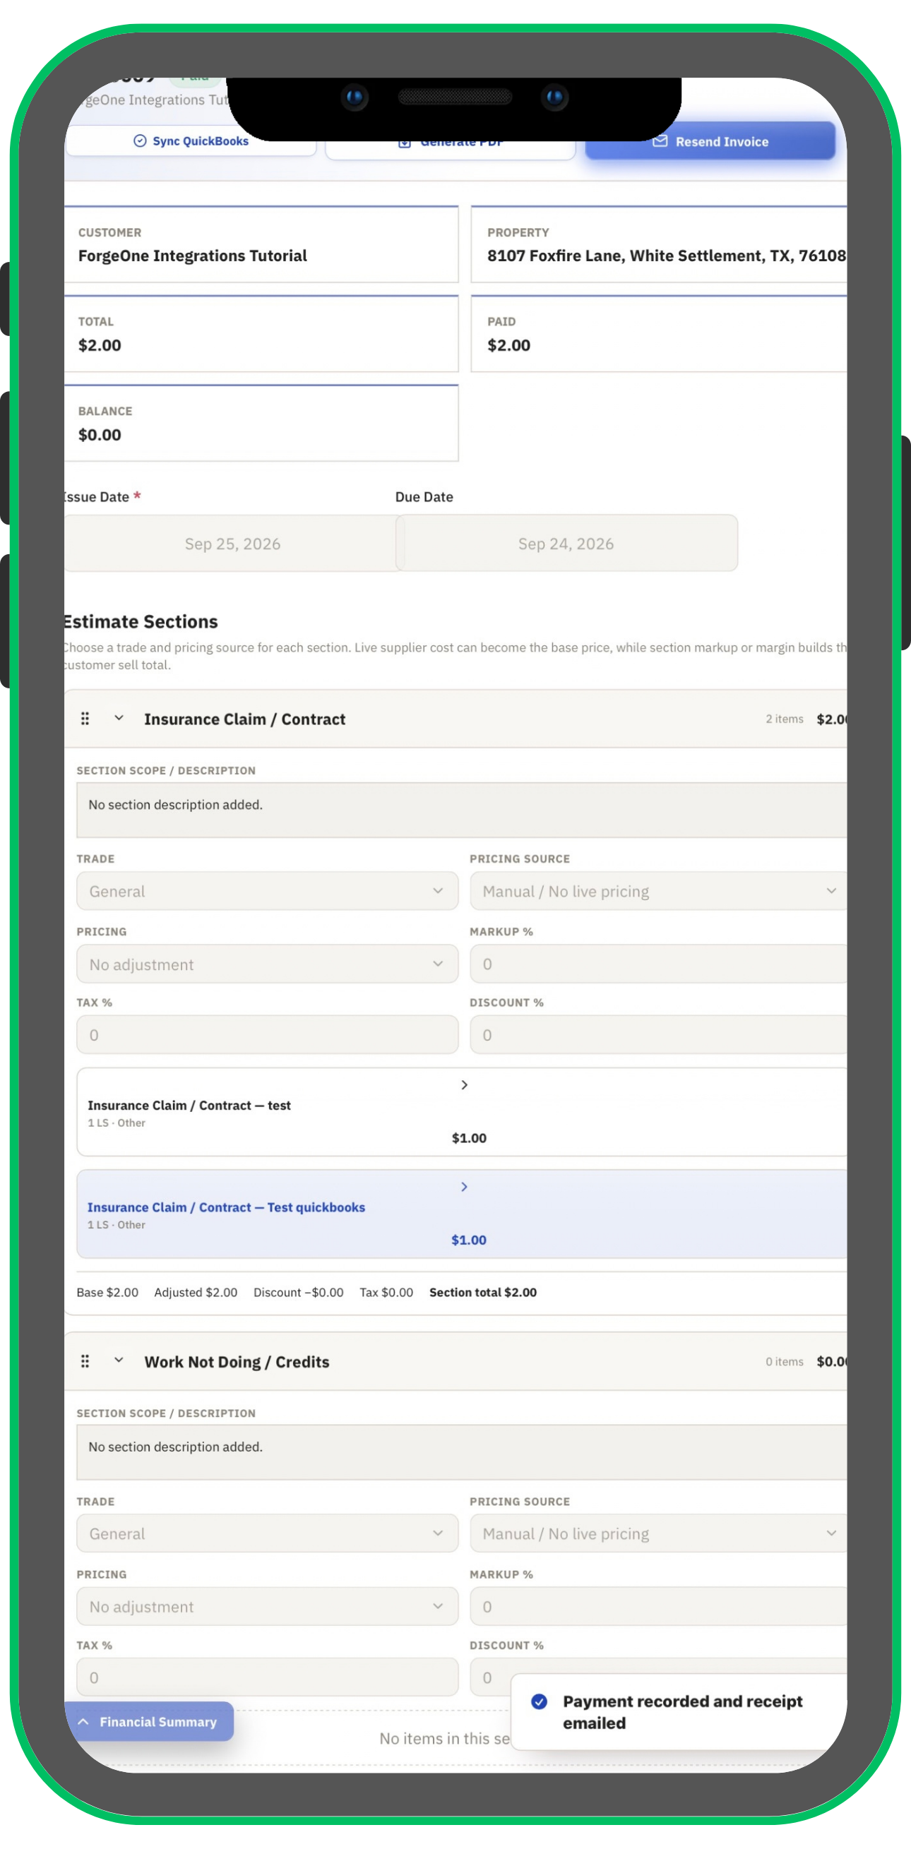Image resolution: width=911 pixels, height=1849 pixels.
Task: Grab the Work Not Doing section drag handle
Action: coord(85,1361)
